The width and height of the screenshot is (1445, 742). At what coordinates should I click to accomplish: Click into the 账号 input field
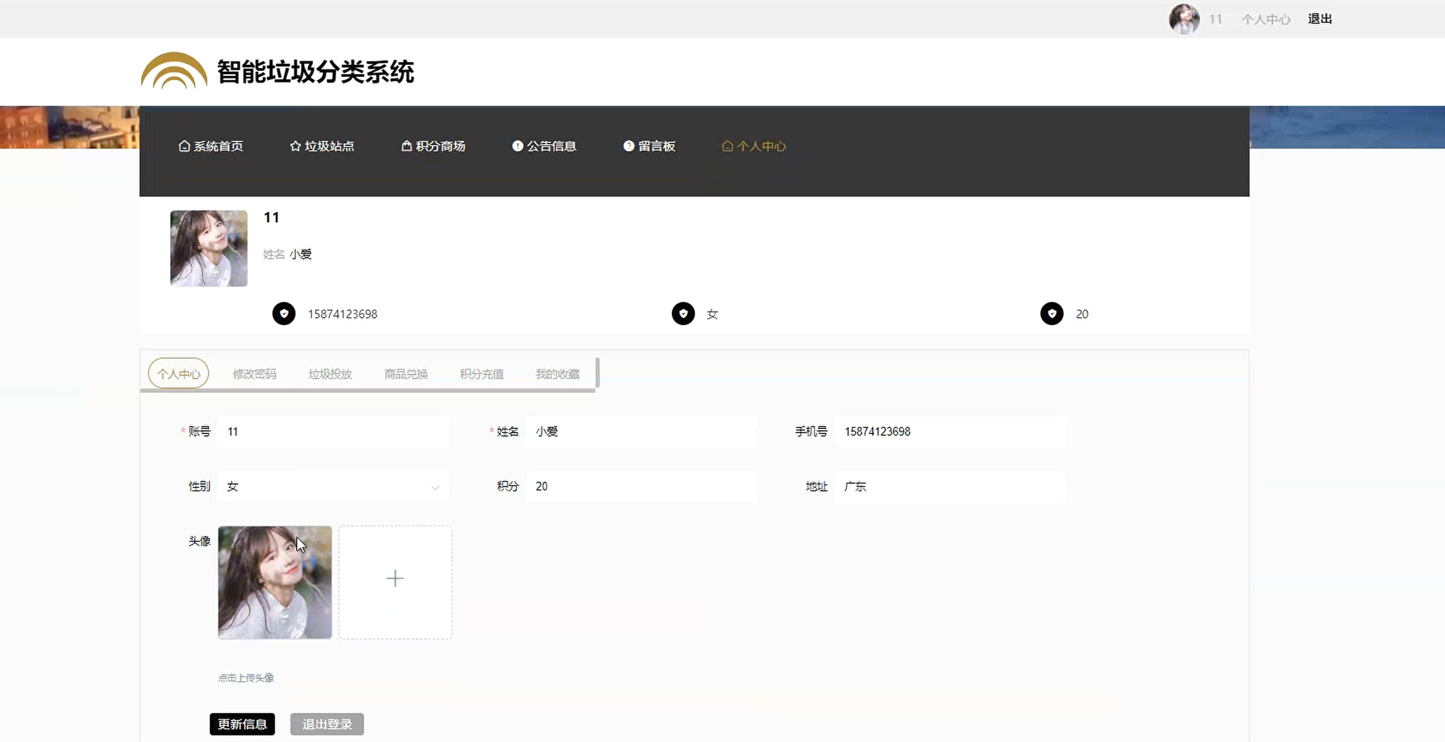[x=333, y=431]
